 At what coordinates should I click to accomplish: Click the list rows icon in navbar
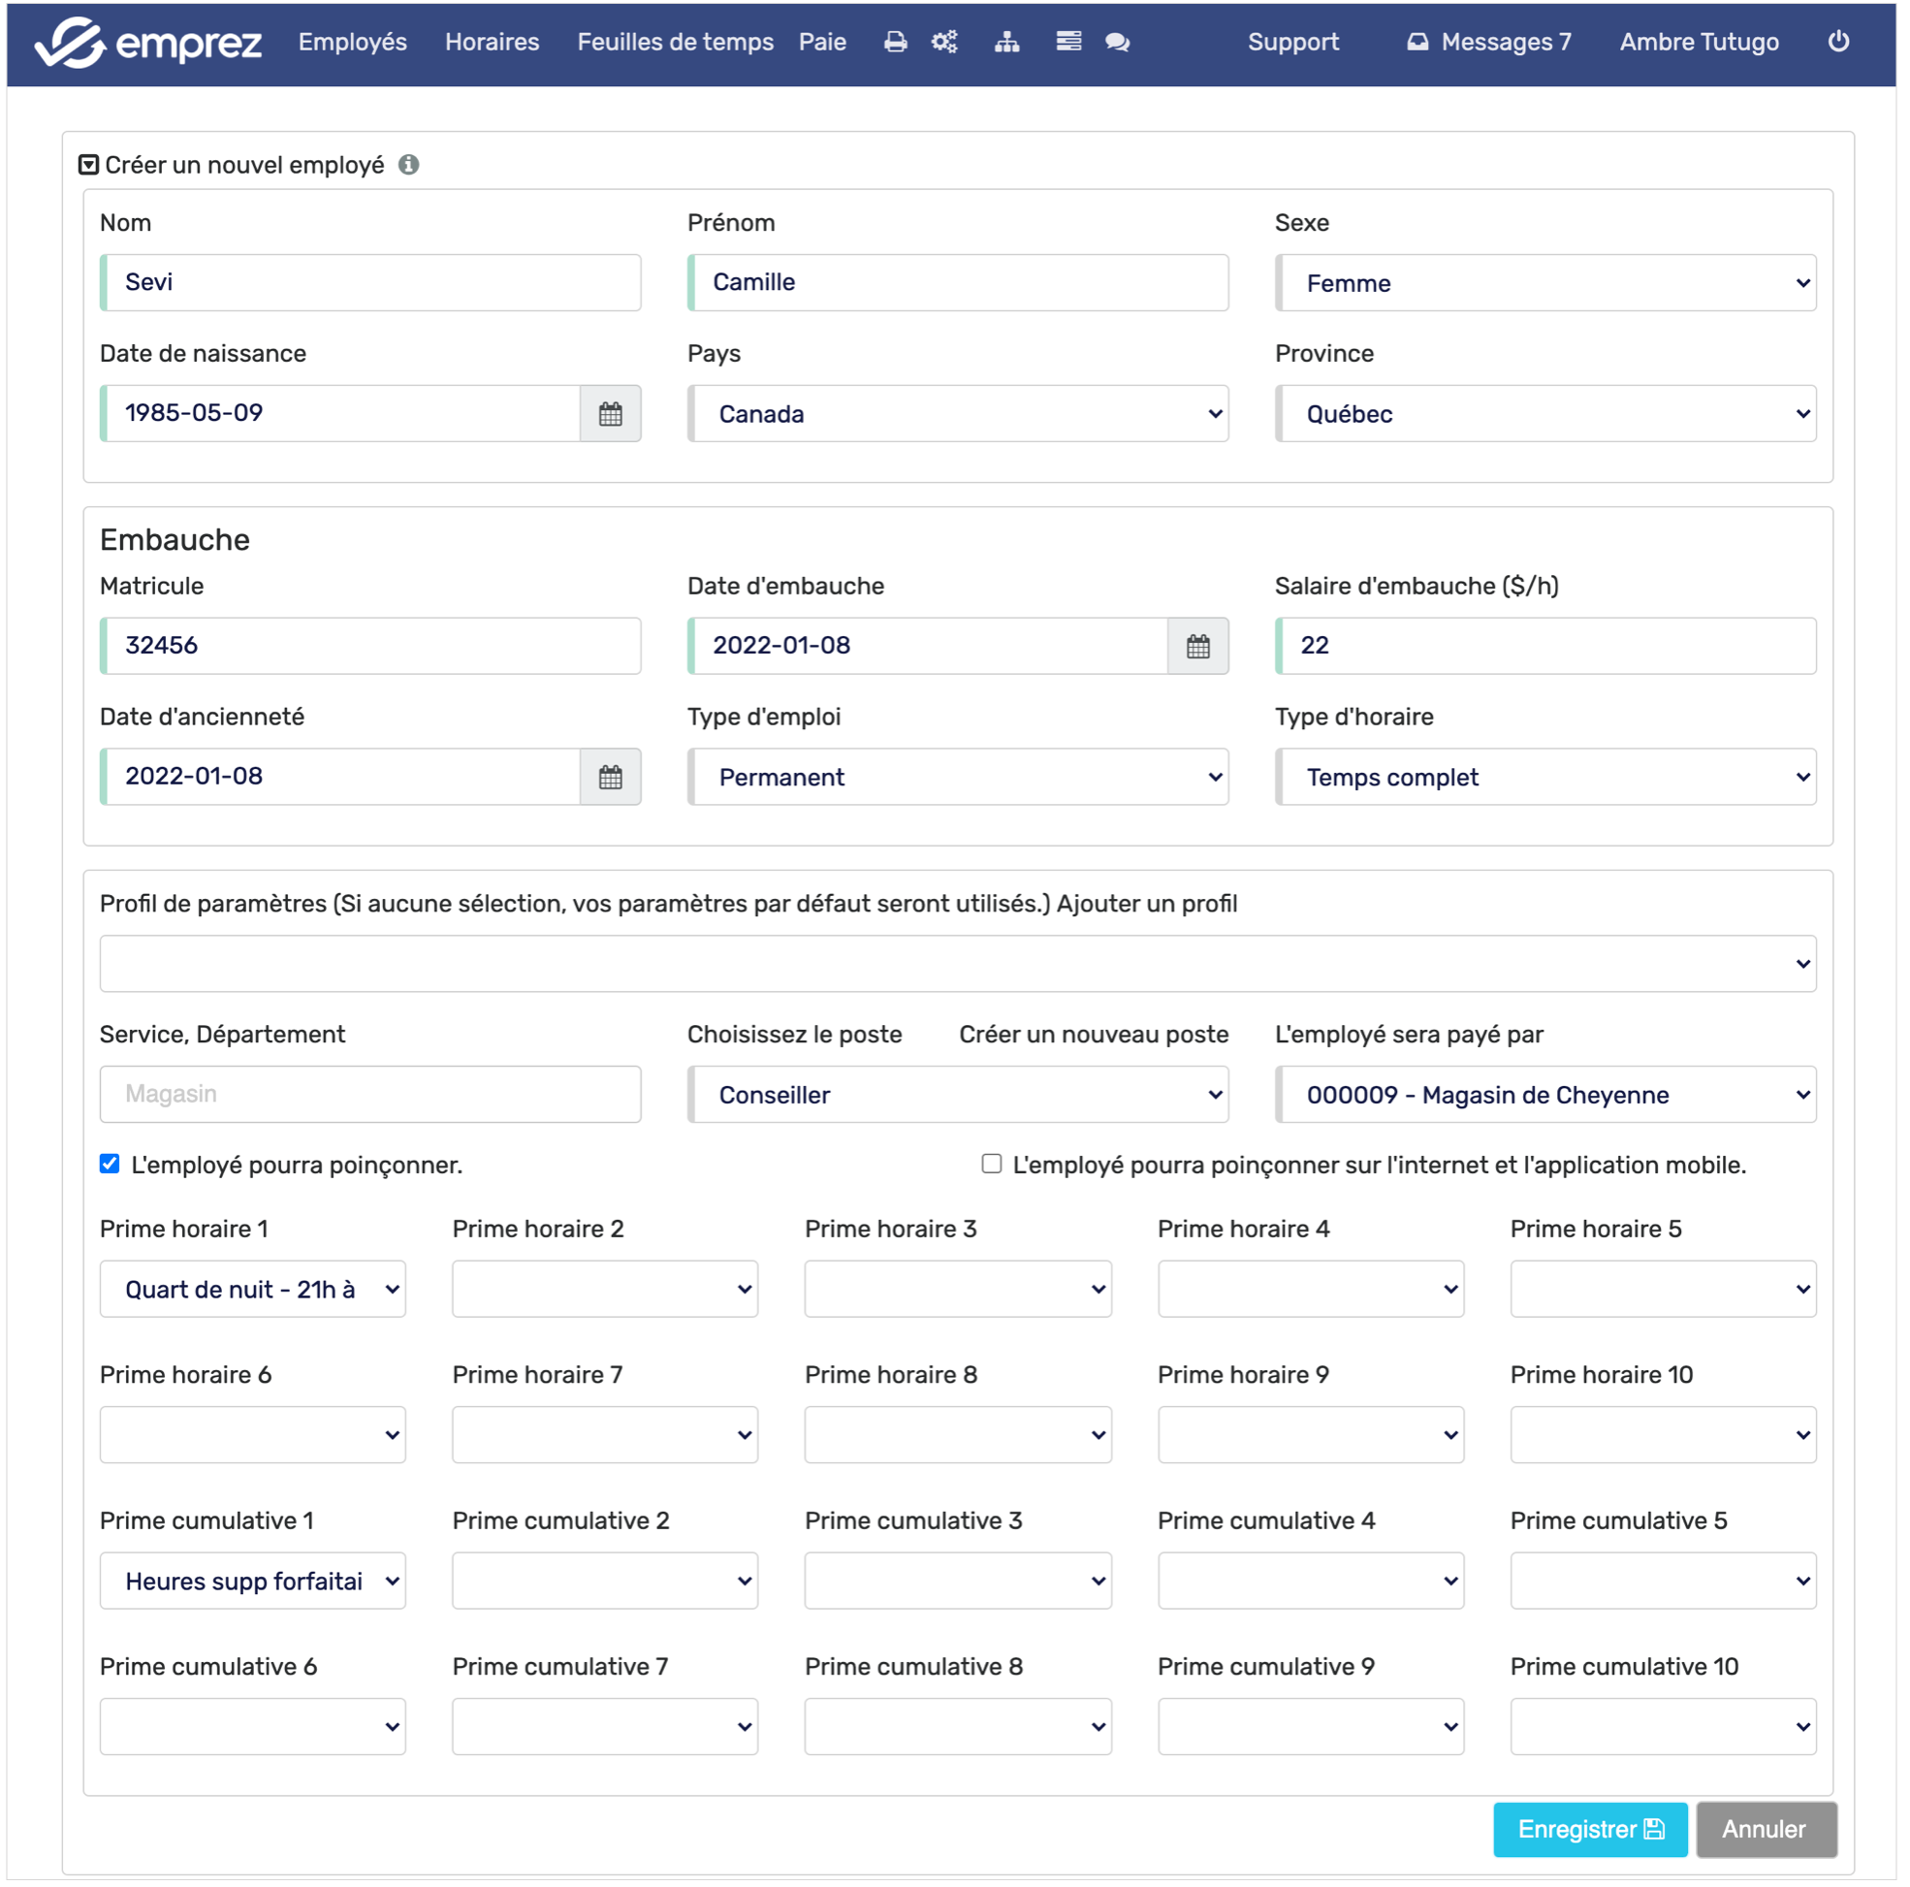point(1067,42)
